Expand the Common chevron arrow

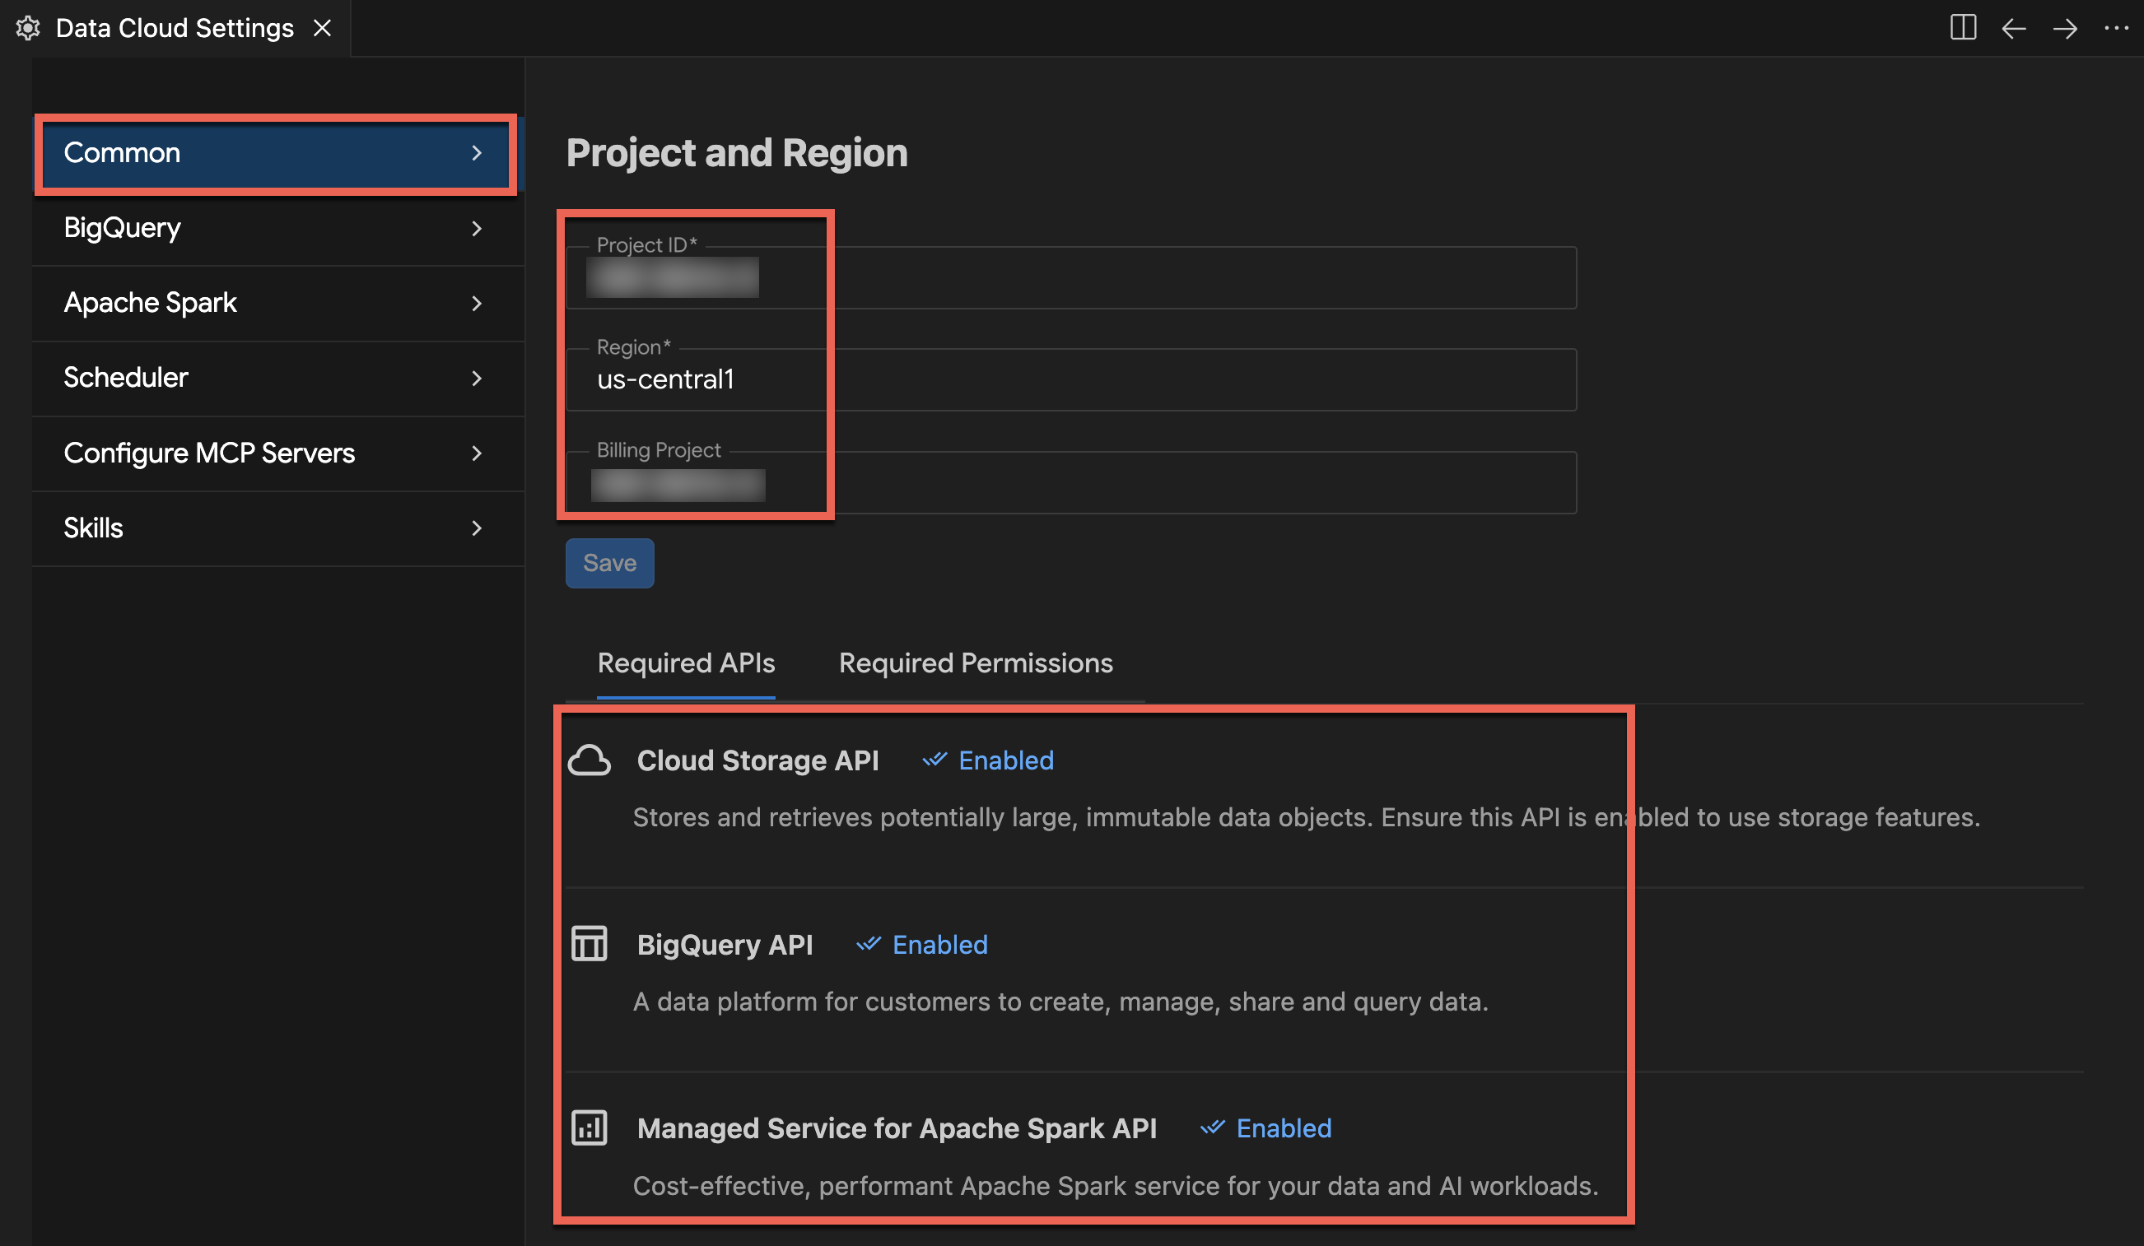(x=477, y=153)
